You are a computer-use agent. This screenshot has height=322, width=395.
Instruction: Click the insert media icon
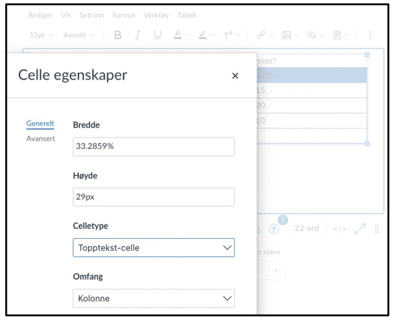311,35
